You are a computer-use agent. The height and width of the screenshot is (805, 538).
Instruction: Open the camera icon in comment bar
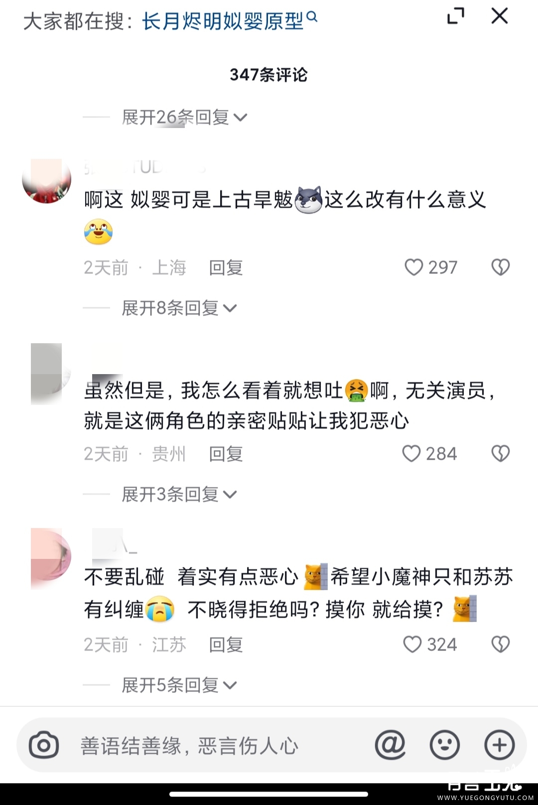point(44,745)
